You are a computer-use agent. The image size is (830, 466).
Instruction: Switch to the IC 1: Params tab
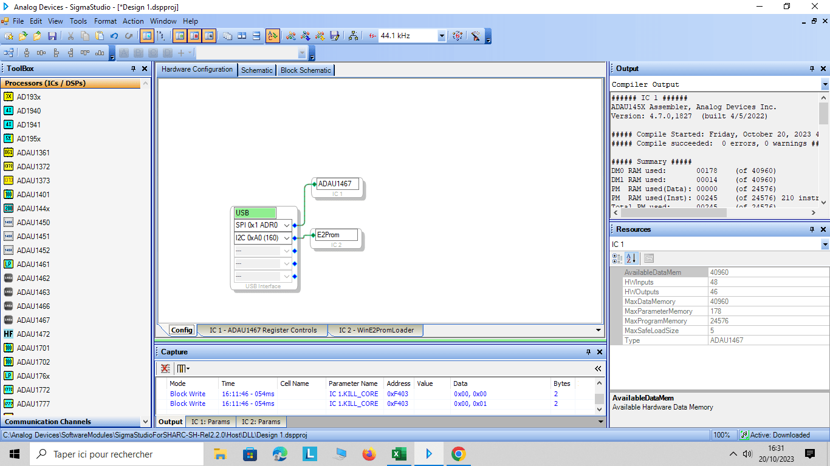pos(211,422)
